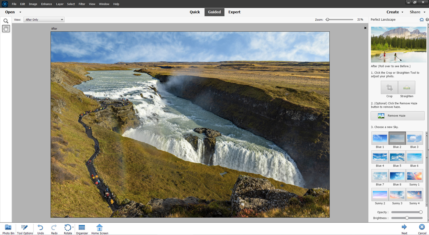Screen dimensions: 429x235
Task: Open the Organizer from the taskbar
Action: [x=82, y=229]
